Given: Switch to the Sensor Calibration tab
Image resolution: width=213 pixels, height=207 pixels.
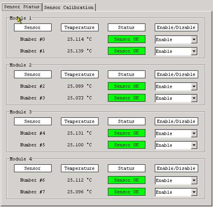Looking at the screenshot, I should tap(69, 7).
